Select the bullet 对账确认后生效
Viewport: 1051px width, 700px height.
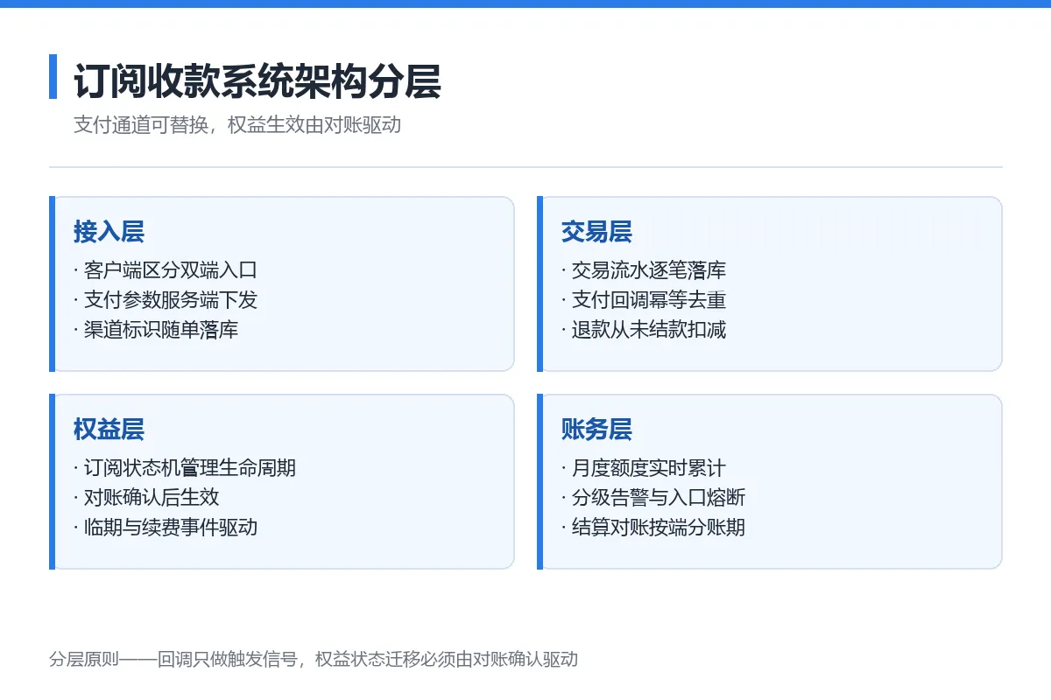146,498
